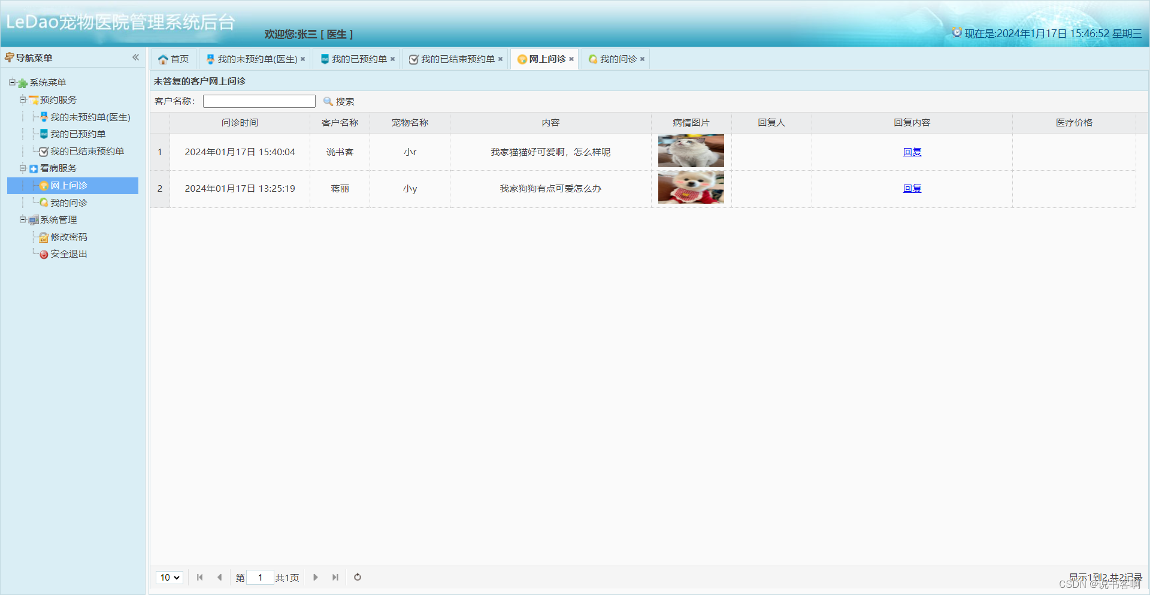
Task: Go to previous page arrow
Action: (219, 577)
